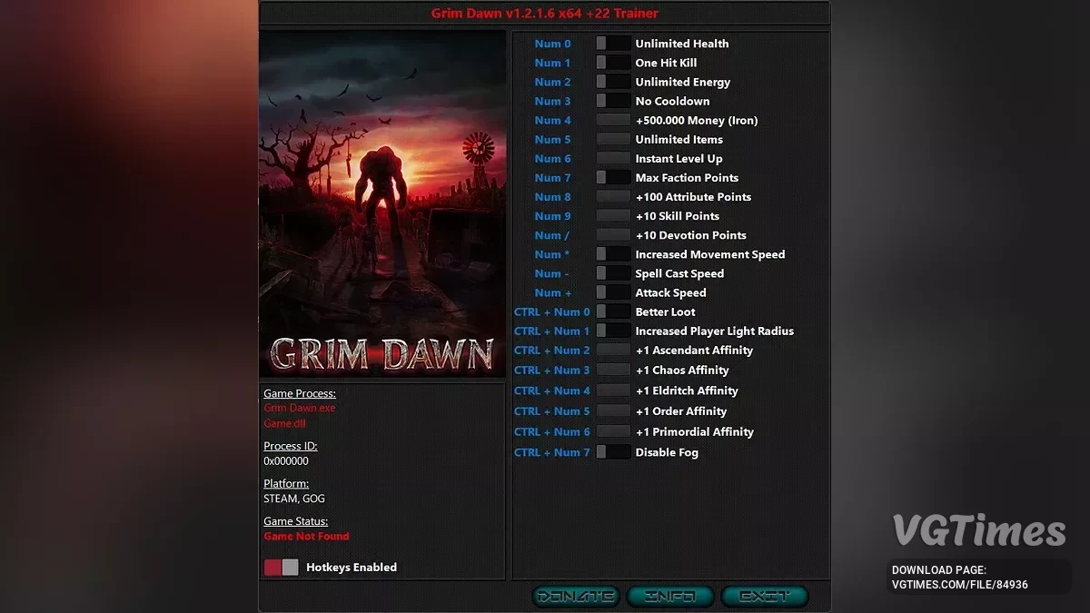Switch on No Cooldown

pyautogui.click(x=612, y=101)
